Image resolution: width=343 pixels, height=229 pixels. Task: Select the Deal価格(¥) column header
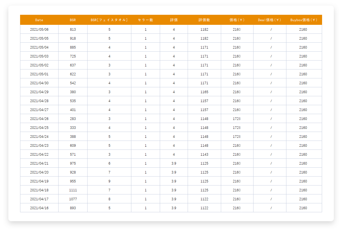[x=270, y=20]
